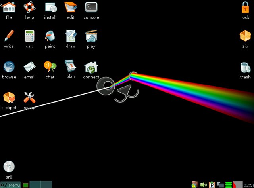Open the help lifebuoy icon
This screenshot has height=188, width=254.
tap(29, 7)
